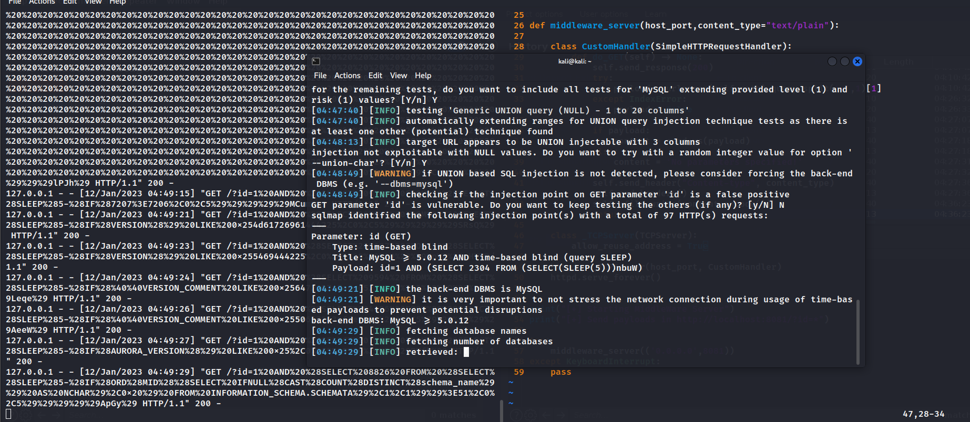The height and width of the screenshot is (422, 970).
Task: Maximize the kali@kali terminal window
Action: point(845,61)
